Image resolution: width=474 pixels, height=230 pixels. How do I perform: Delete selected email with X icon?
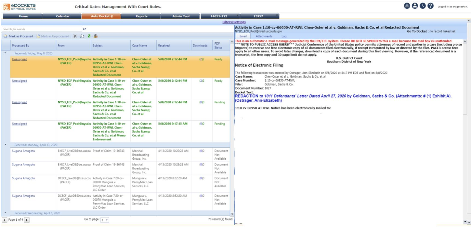point(75,36)
